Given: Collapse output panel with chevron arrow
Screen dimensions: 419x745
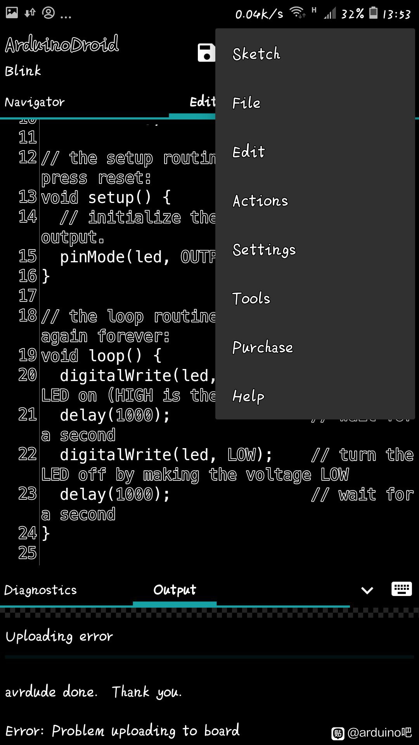Looking at the screenshot, I should pyautogui.click(x=367, y=591).
